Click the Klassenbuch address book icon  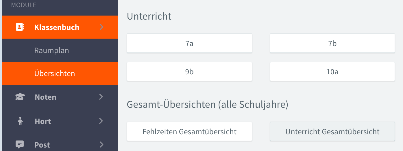(x=20, y=27)
